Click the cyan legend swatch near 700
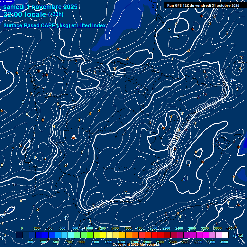This screenshot has height=247, width=247. pyautogui.click(x=71, y=235)
